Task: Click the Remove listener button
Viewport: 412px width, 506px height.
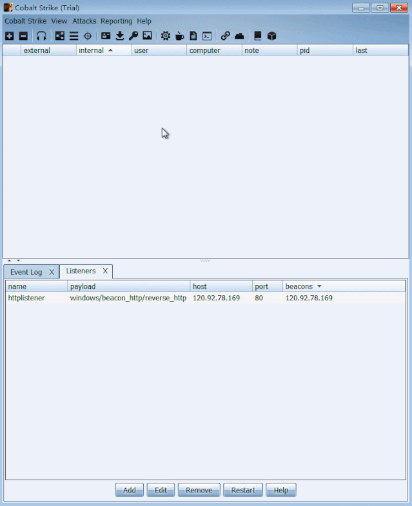Action: 199,490
